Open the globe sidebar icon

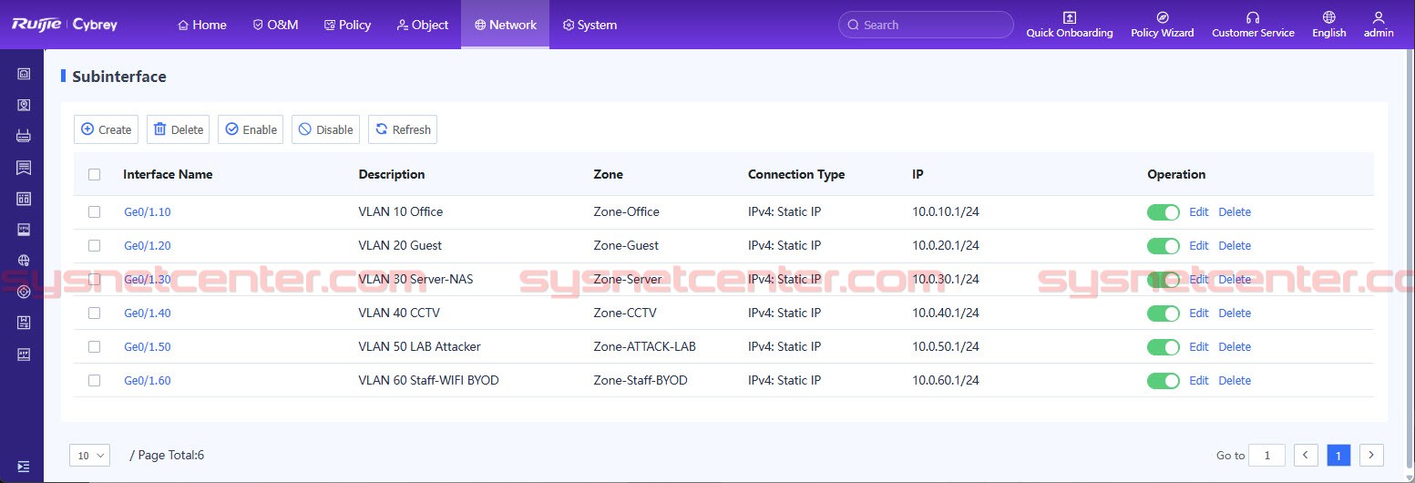(24, 260)
